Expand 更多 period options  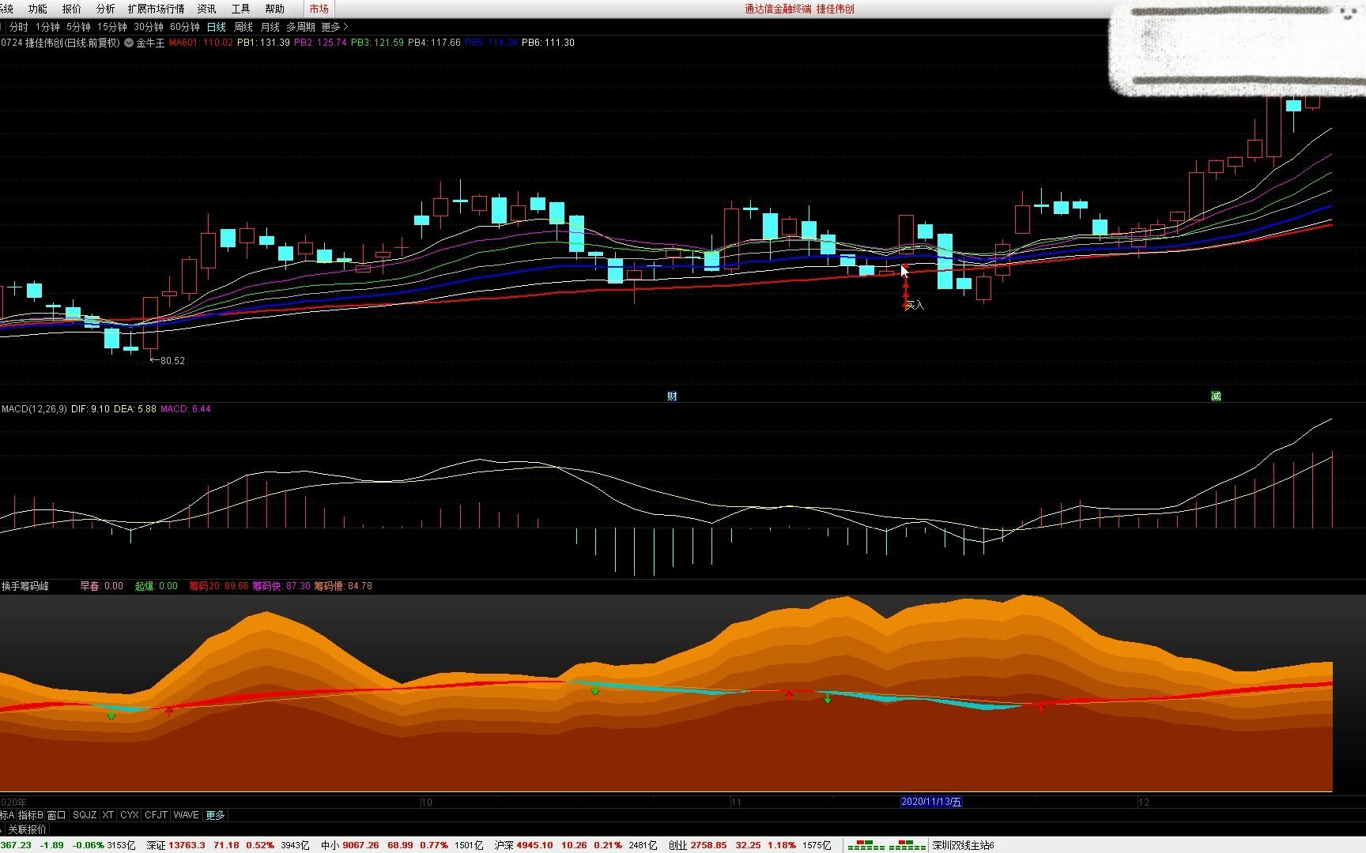(x=334, y=27)
